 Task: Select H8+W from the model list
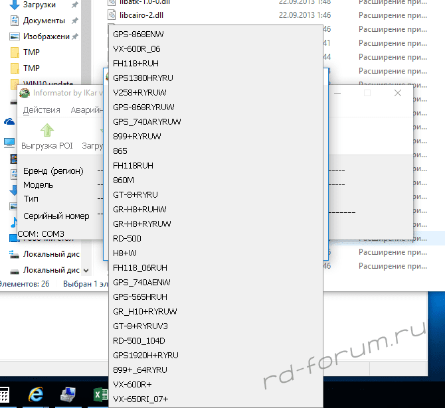coord(216,253)
